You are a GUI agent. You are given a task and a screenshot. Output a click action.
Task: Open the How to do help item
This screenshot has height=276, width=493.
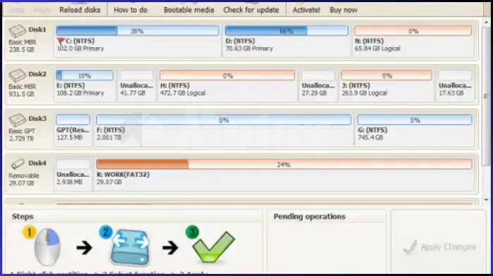131,10
